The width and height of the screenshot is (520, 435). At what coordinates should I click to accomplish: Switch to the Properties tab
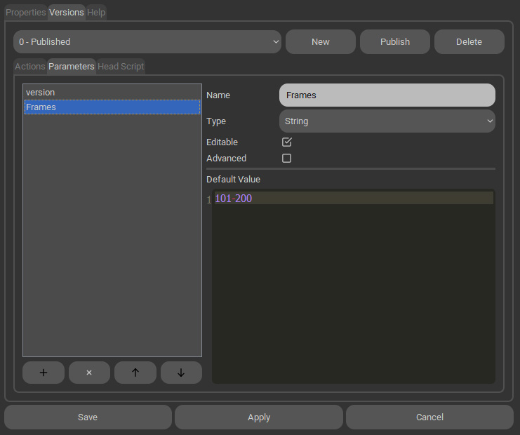click(26, 13)
